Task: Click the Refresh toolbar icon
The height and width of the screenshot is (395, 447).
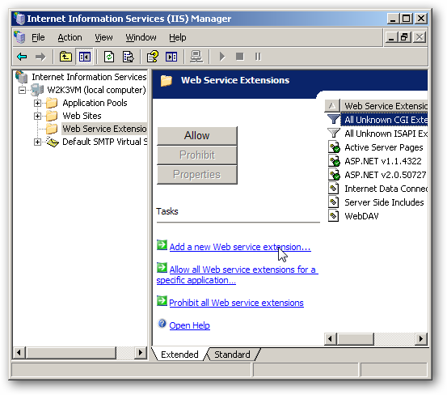Action: coord(108,57)
